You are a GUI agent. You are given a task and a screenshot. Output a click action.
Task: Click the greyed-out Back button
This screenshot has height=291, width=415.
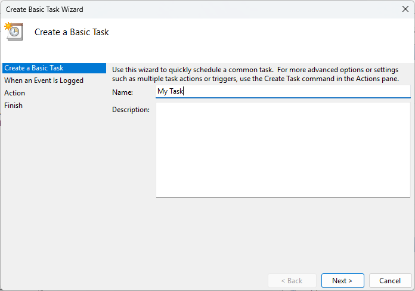coord(292,280)
